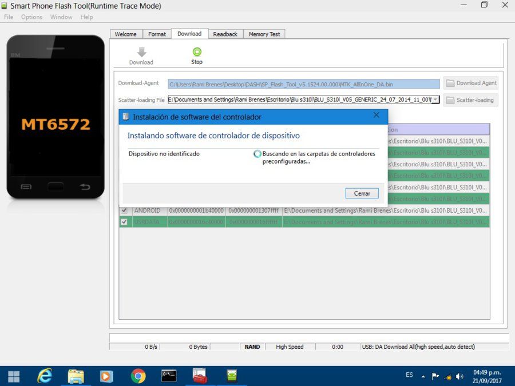Uncheck the USRDATA partition row
This screenshot has height=386, width=515.
124,222
